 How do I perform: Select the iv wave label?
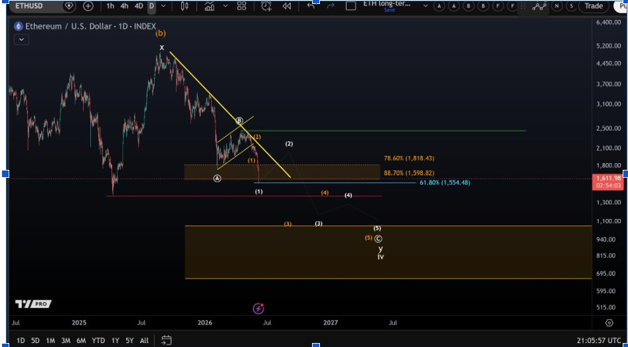(x=380, y=257)
